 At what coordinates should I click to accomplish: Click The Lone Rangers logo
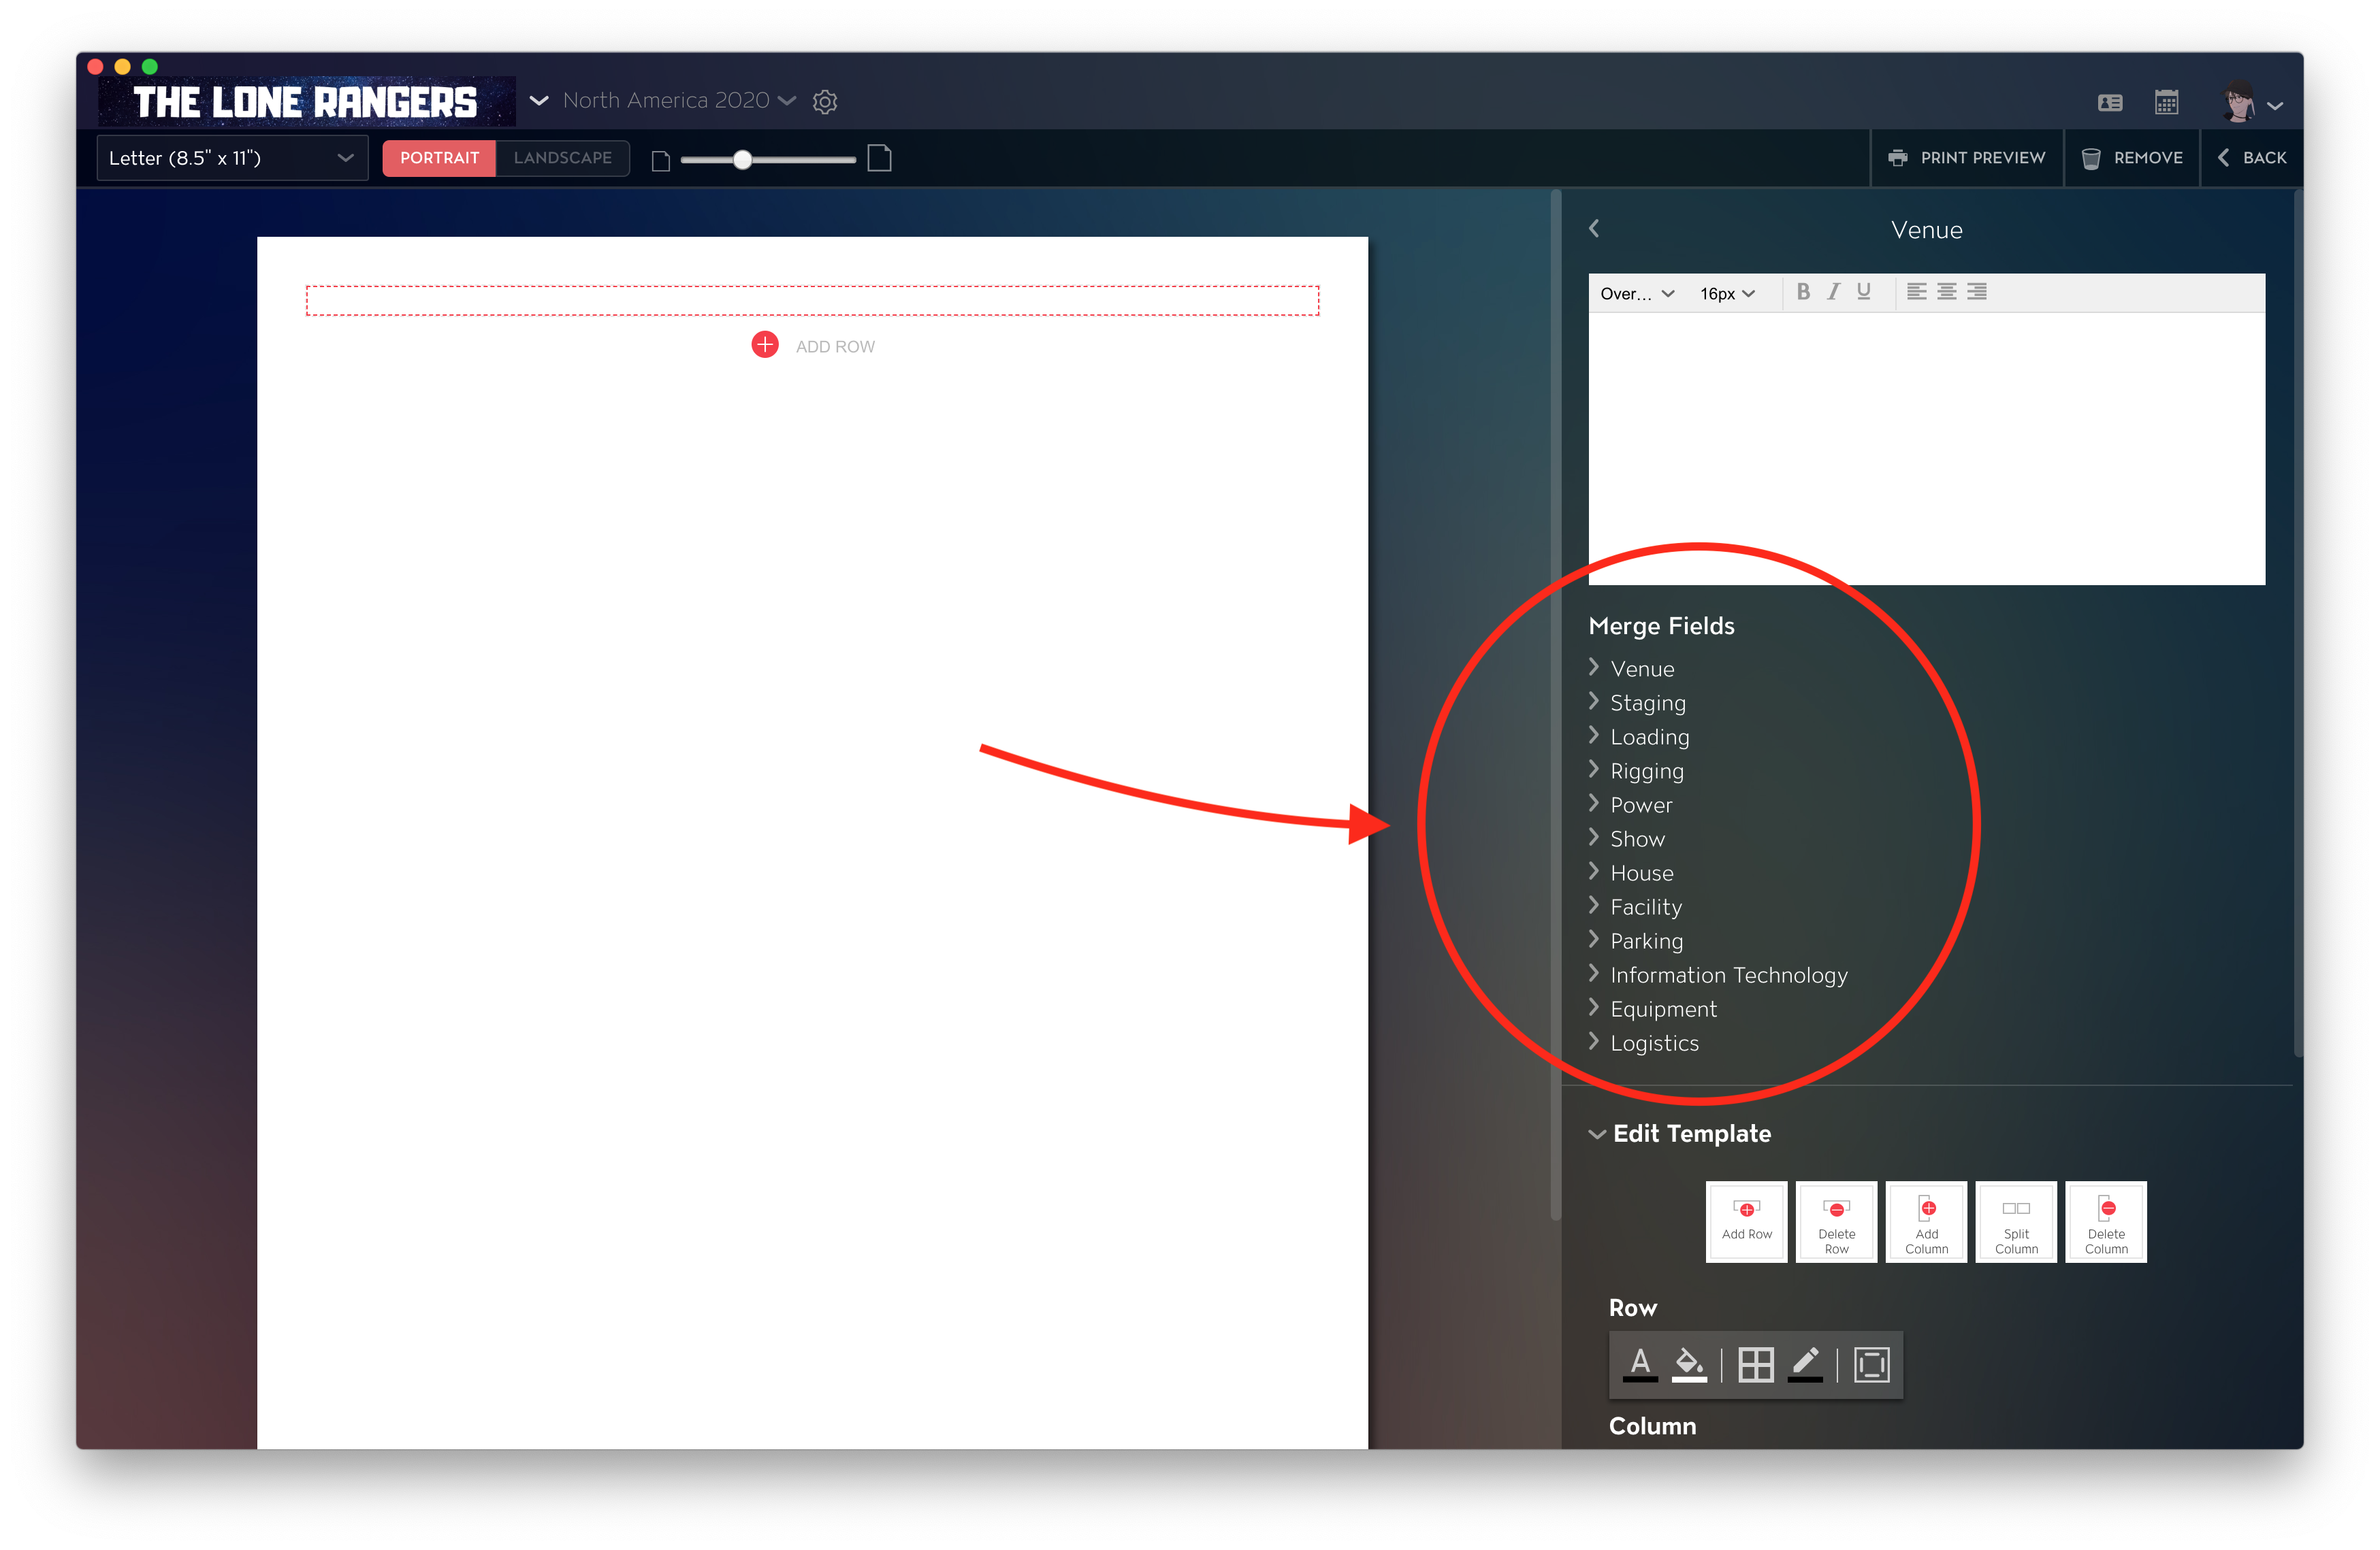(x=306, y=101)
